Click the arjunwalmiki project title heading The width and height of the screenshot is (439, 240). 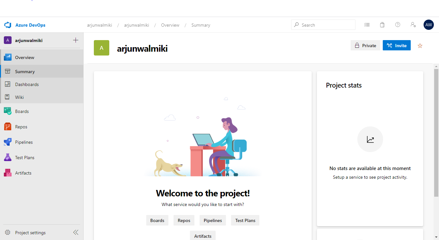pos(142,49)
